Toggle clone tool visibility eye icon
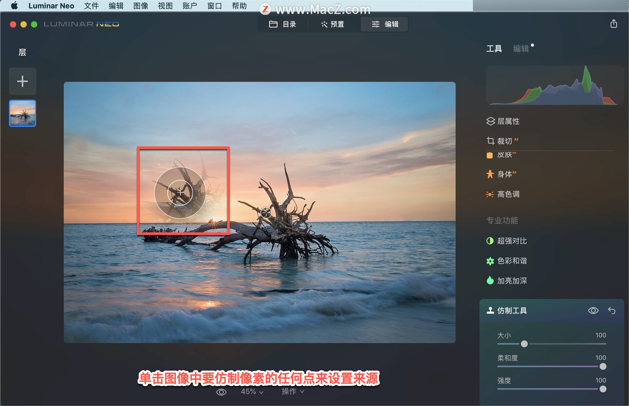This screenshot has height=406, width=629. click(593, 311)
